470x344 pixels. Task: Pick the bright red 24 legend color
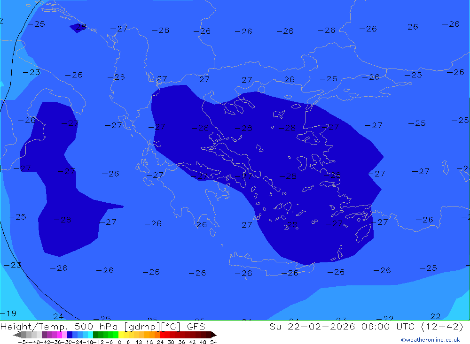coord(162,335)
